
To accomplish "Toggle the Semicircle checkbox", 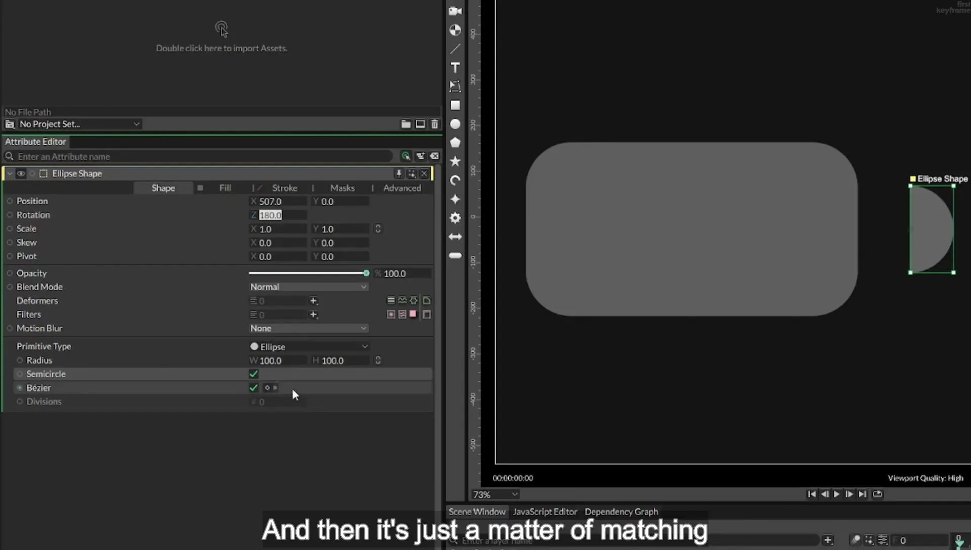I will click(254, 374).
